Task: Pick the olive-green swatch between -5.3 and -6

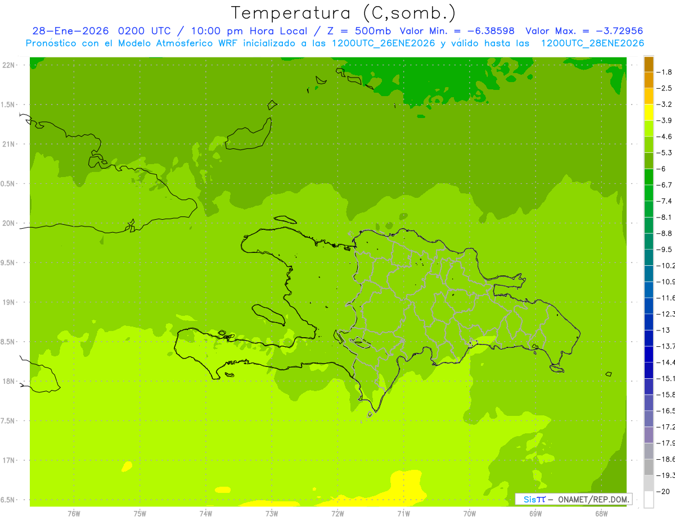Action: click(649, 161)
